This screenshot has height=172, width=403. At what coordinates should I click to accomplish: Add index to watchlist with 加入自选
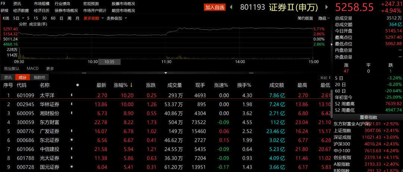pos(215,7)
